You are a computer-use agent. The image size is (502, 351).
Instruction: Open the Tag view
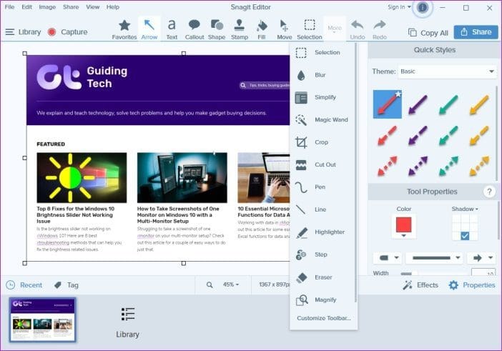pos(67,285)
